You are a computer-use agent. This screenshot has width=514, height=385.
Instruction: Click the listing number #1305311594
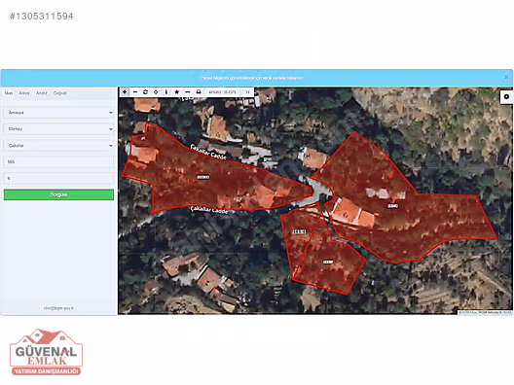[x=41, y=17]
